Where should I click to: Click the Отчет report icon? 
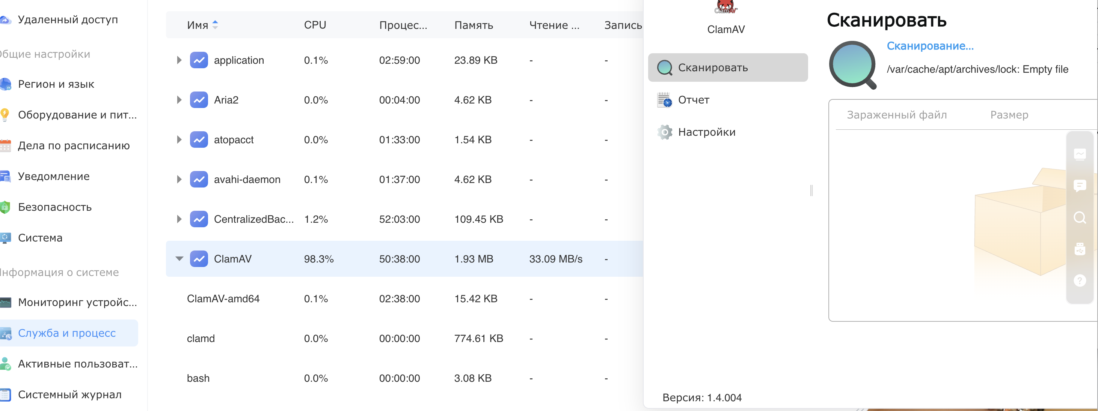[x=664, y=100]
